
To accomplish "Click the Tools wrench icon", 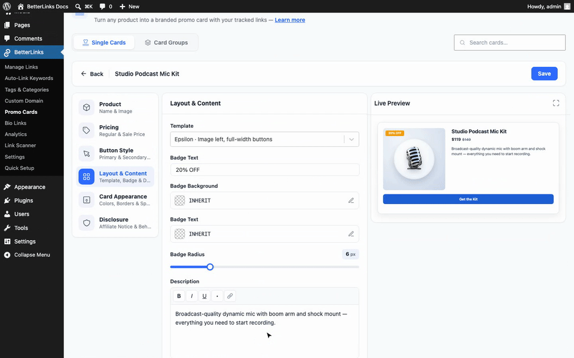I will (x=7, y=227).
